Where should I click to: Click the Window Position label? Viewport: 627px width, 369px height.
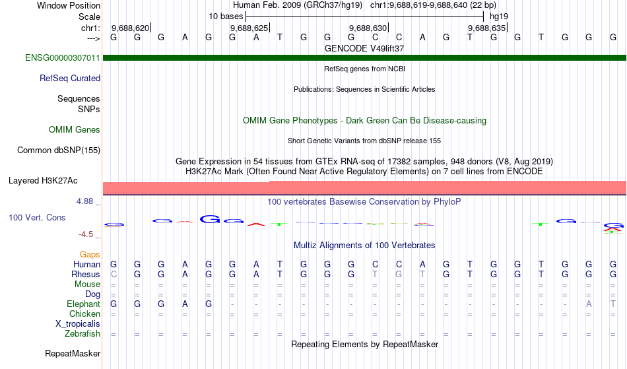coord(69,6)
